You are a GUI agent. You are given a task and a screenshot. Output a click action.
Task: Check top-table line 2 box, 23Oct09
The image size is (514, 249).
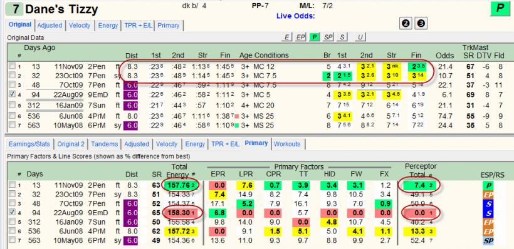click(x=12, y=76)
